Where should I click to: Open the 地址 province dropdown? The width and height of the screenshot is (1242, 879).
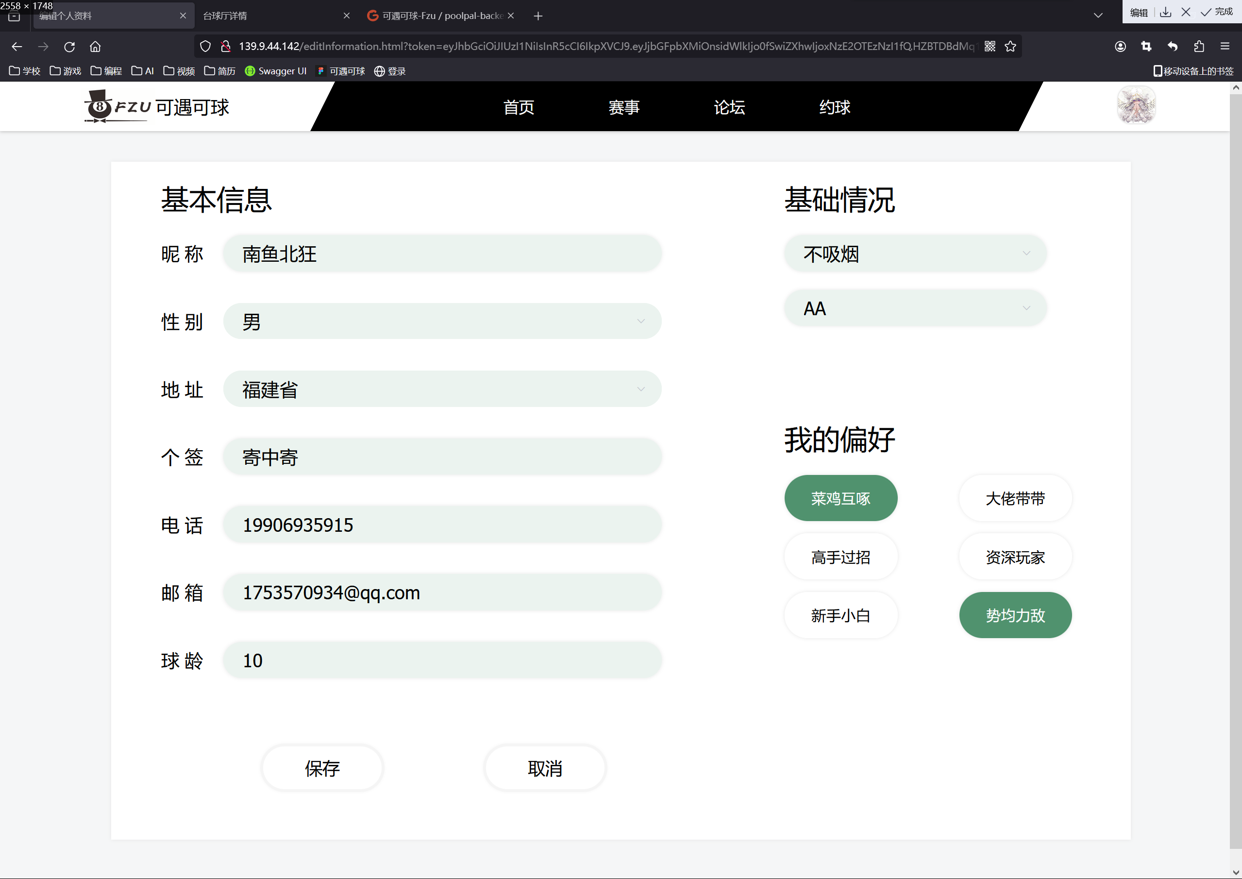click(442, 389)
